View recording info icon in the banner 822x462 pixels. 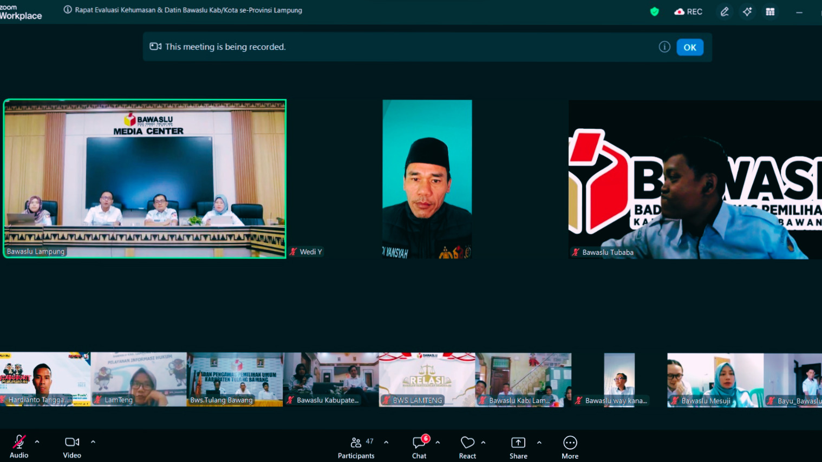[664, 47]
